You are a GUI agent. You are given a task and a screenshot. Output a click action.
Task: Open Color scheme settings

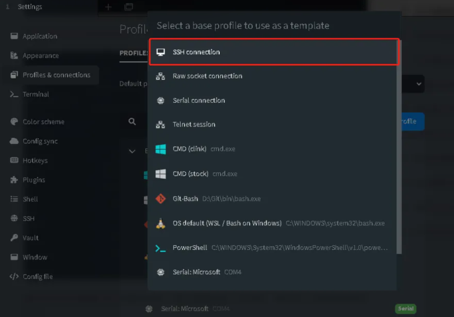pyautogui.click(x=51, y=122)
